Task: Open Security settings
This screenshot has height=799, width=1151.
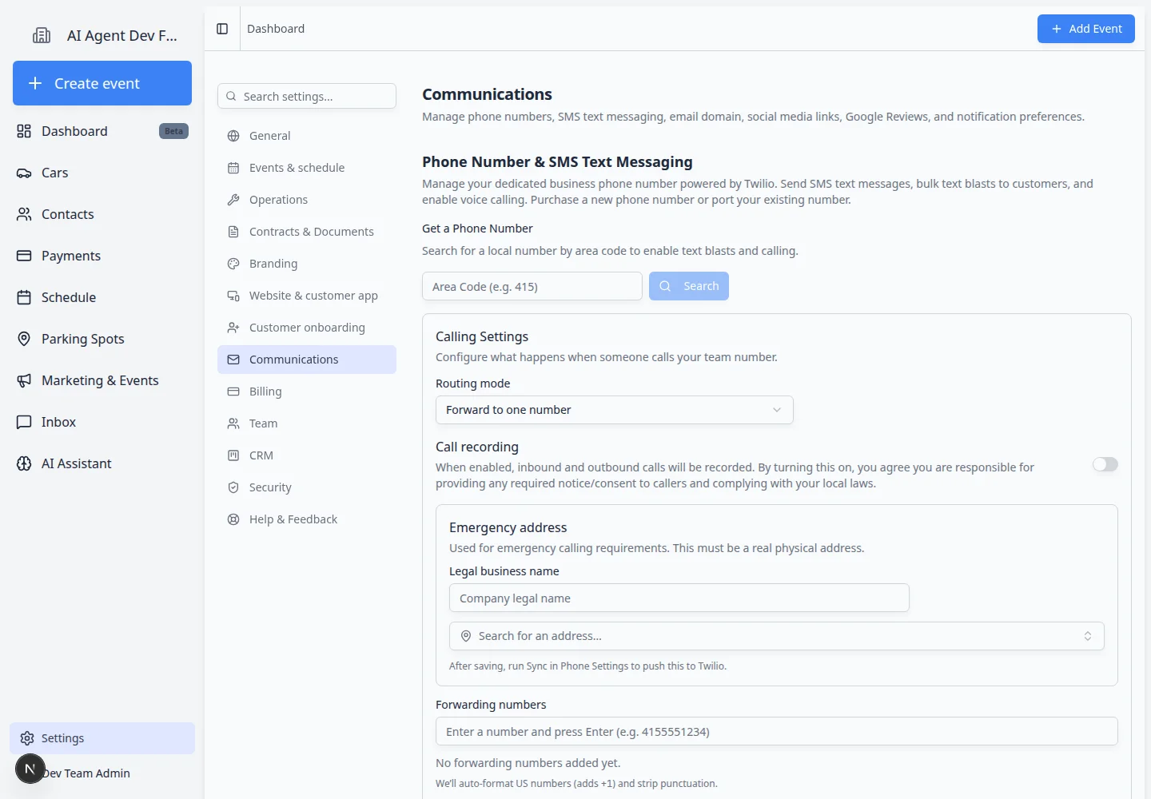Action: 307,487
